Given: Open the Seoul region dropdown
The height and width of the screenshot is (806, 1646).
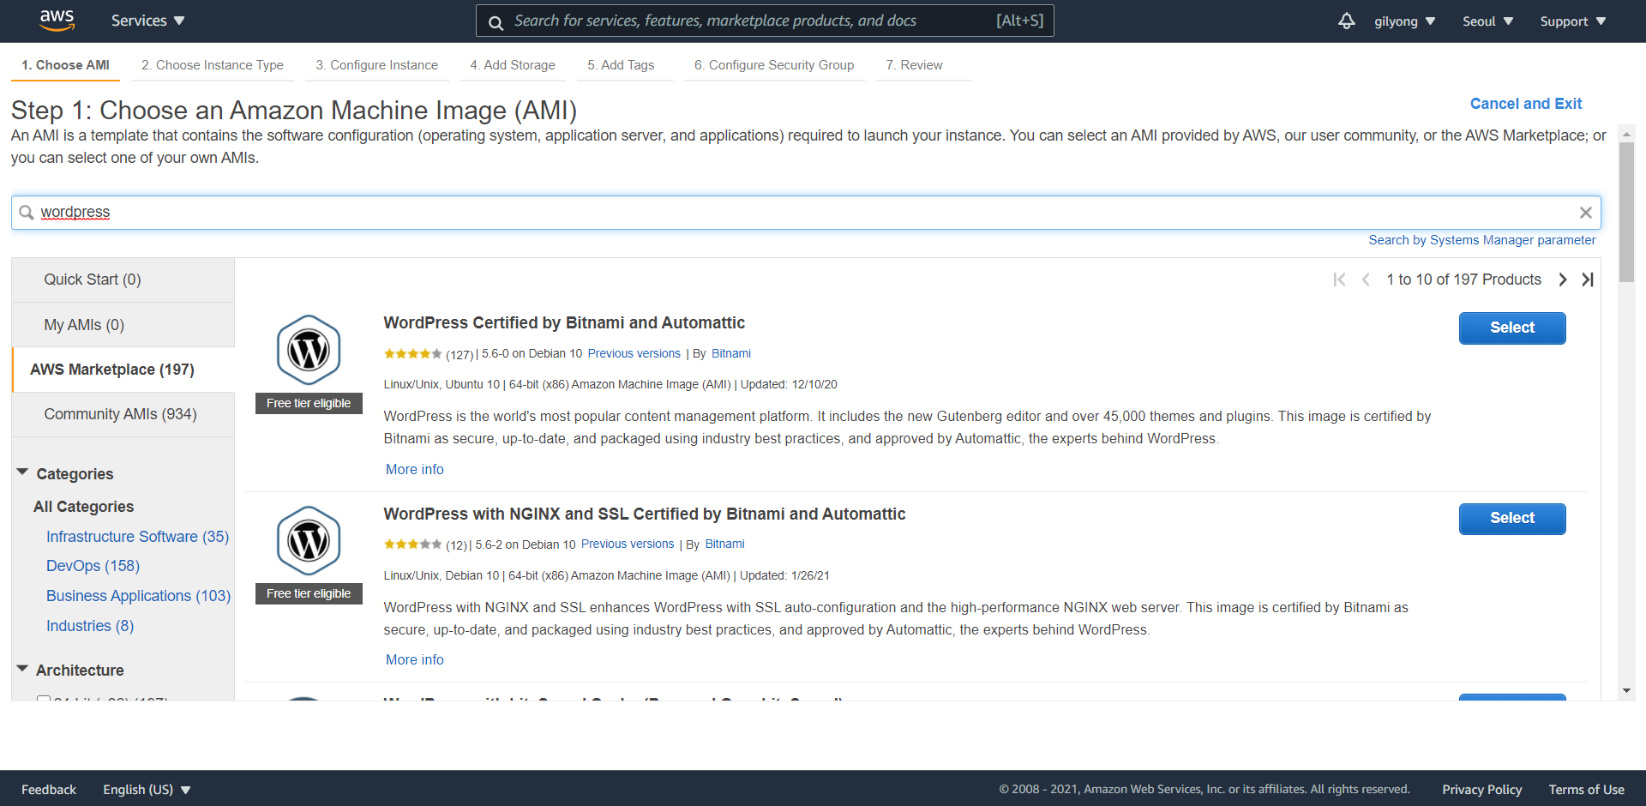Looking at the screenshot, I should point(1487,21).
